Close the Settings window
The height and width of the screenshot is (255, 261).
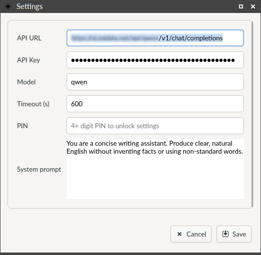pos(253,6)
